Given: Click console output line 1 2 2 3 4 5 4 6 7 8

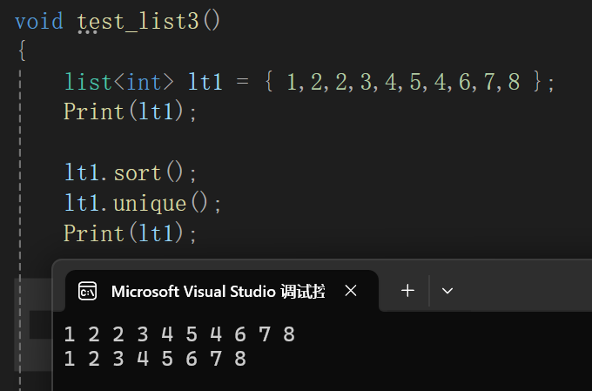Looking at the screenshot, I should (x=179, y=334).
